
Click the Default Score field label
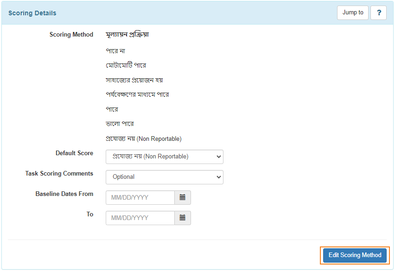74,153
